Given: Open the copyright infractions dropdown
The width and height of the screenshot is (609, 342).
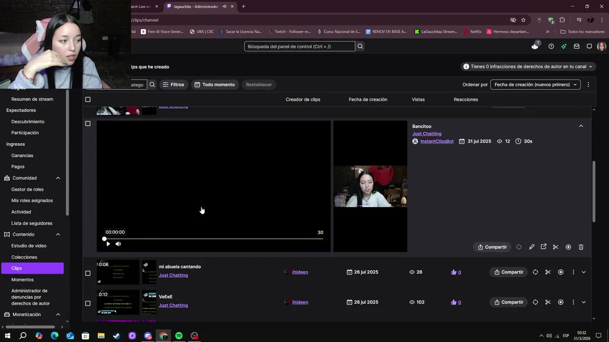Looking at the screenshot, I should (528, 66).
